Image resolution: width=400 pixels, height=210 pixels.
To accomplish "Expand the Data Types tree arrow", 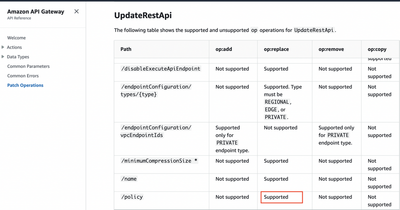I will coord(3,57).
